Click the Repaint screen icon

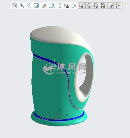pyautogui.click(x=37, y=5)
